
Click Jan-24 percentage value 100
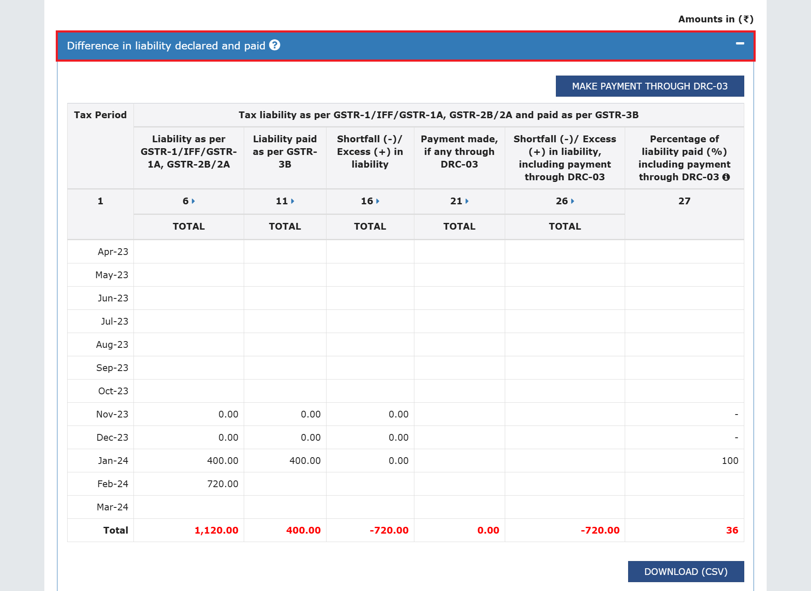pos(729,461)
